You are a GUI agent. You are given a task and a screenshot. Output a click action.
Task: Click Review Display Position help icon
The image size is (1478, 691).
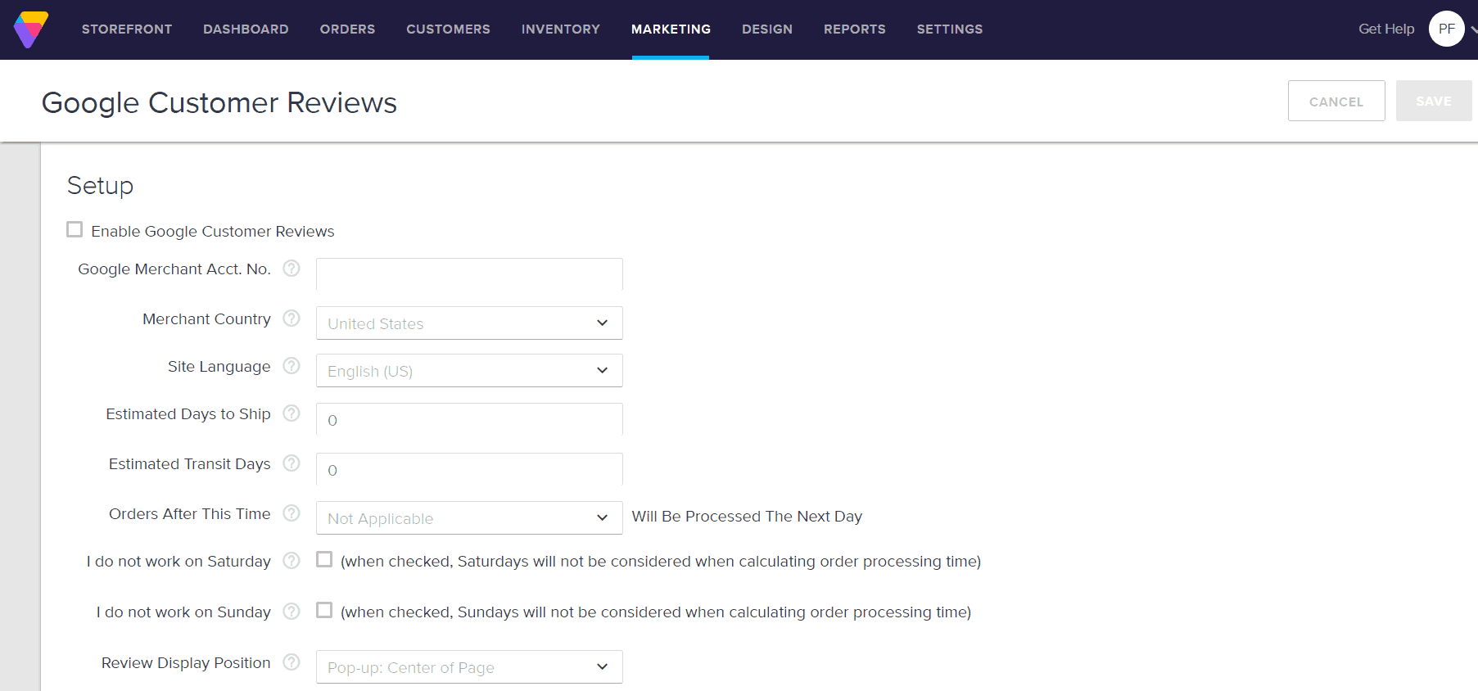(x=292, y=662)
